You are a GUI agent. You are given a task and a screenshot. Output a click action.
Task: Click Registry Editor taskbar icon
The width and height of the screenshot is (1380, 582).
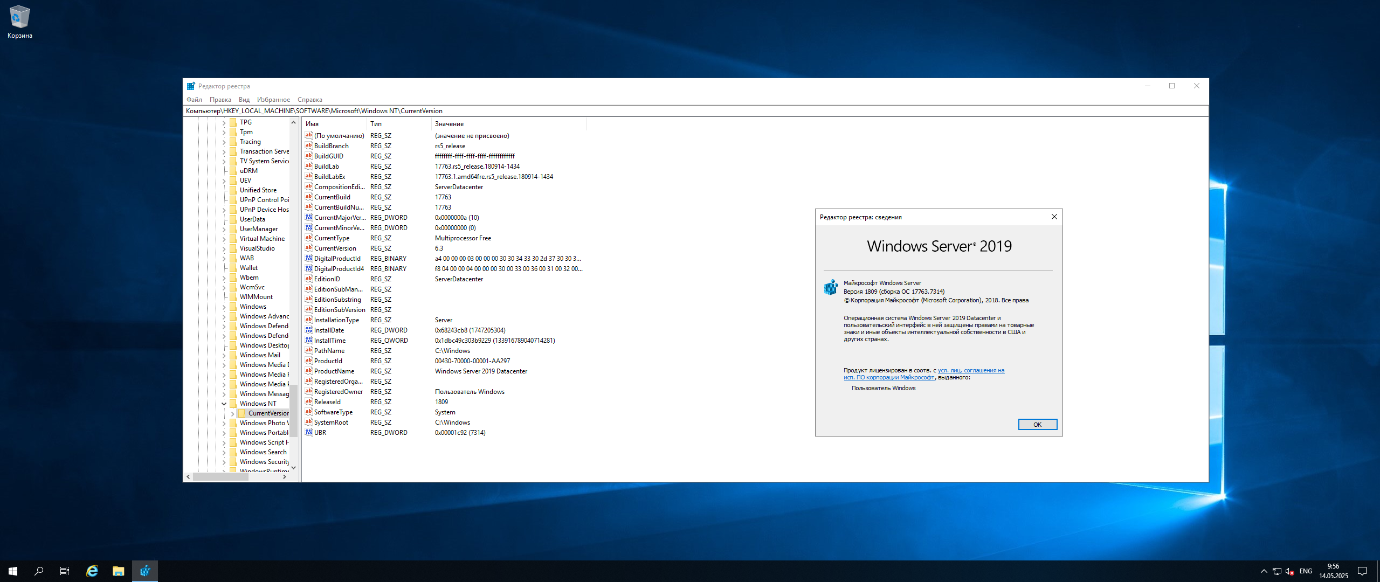[145, 571]
